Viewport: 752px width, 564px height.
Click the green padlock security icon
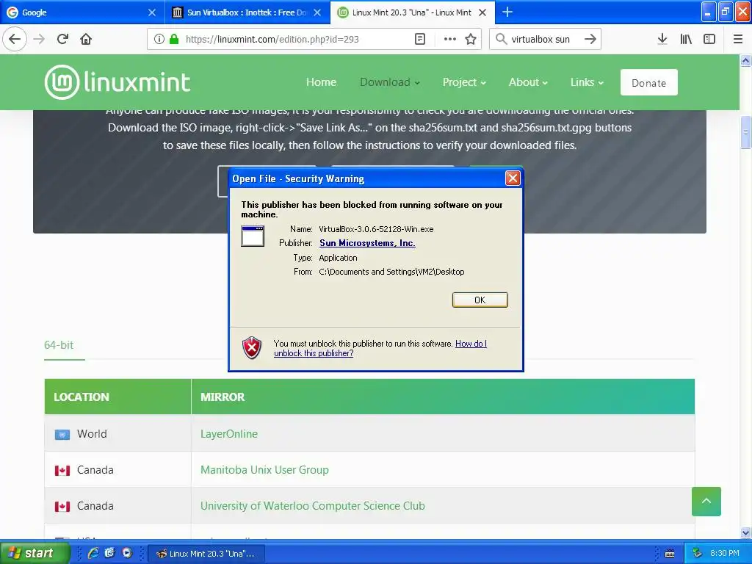click(174, 39)
